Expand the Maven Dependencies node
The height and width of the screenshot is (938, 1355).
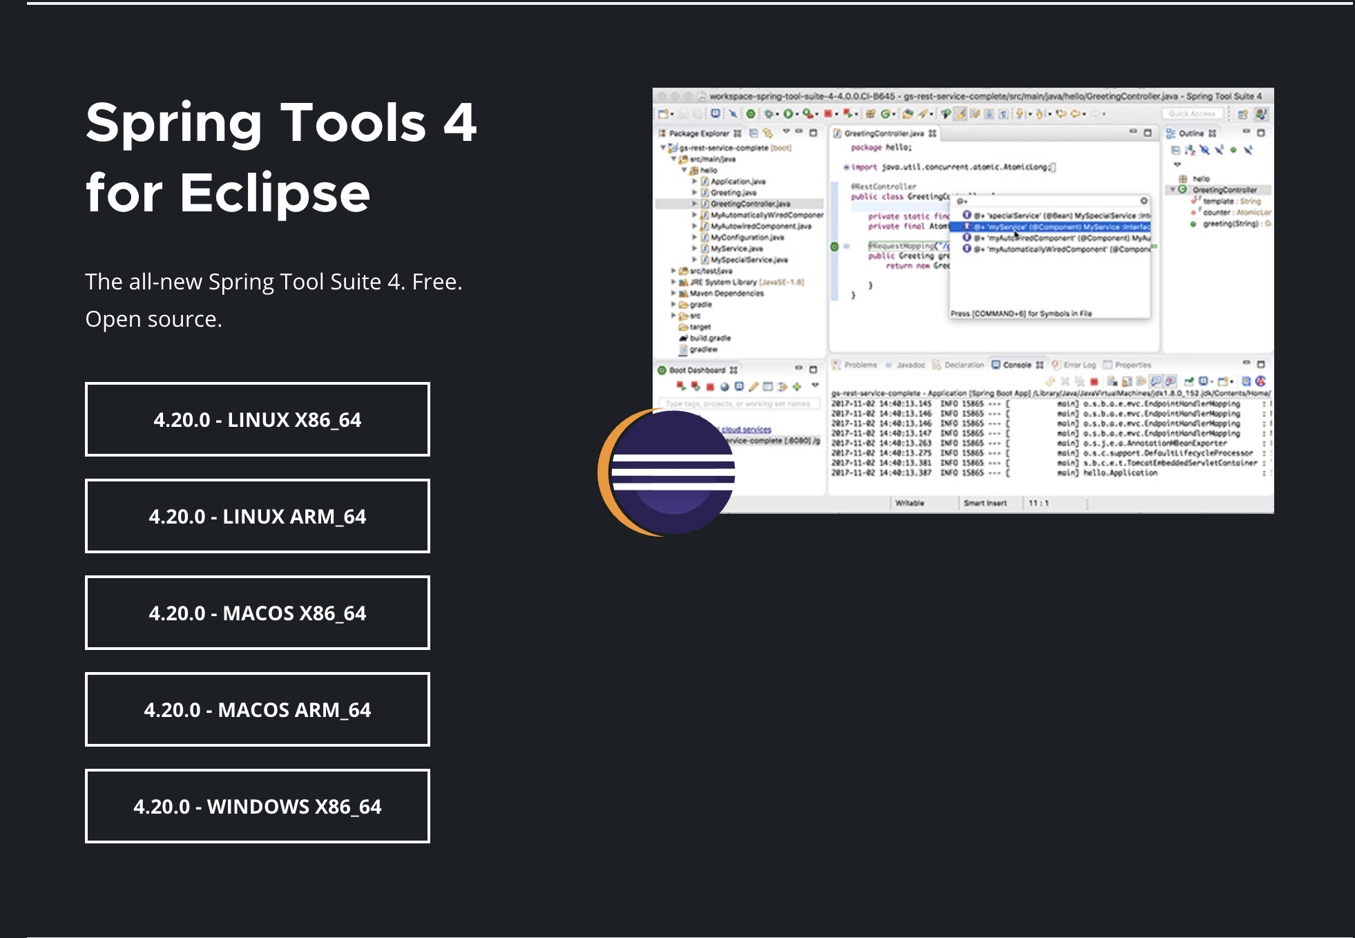point(673,293)
